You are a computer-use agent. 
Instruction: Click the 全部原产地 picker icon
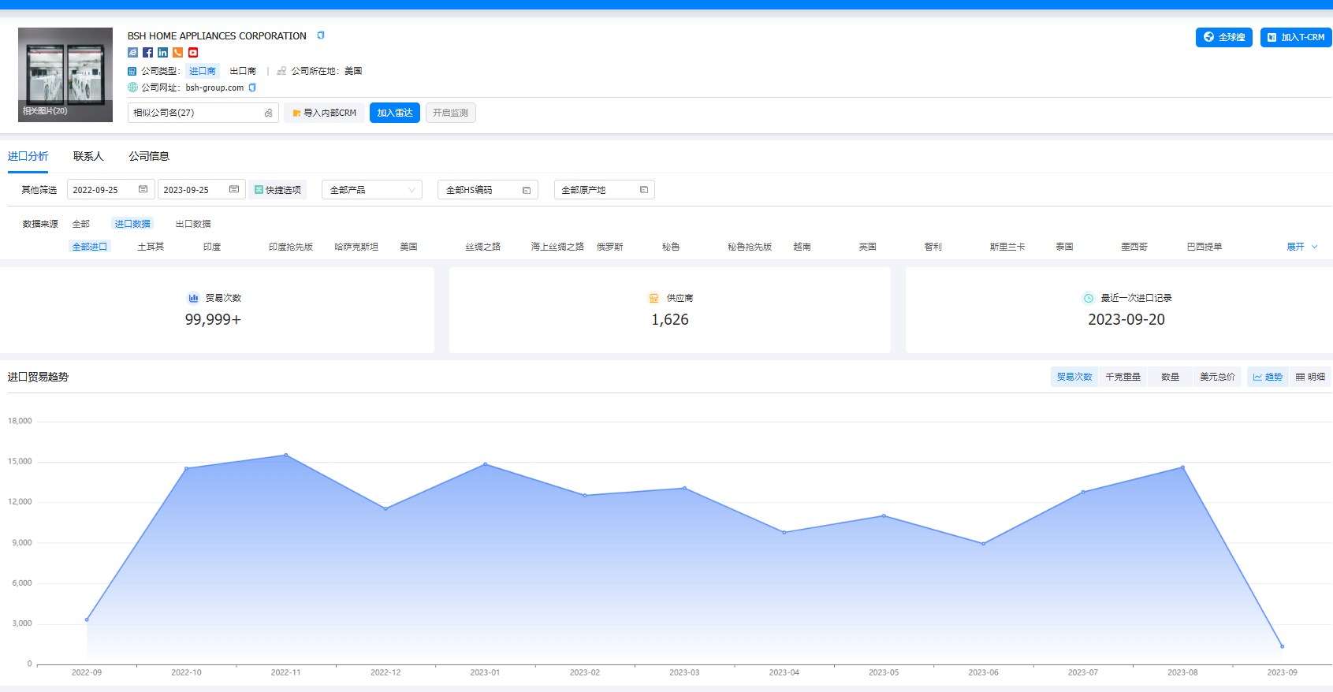pyautogui.click(x=644, y=190)
